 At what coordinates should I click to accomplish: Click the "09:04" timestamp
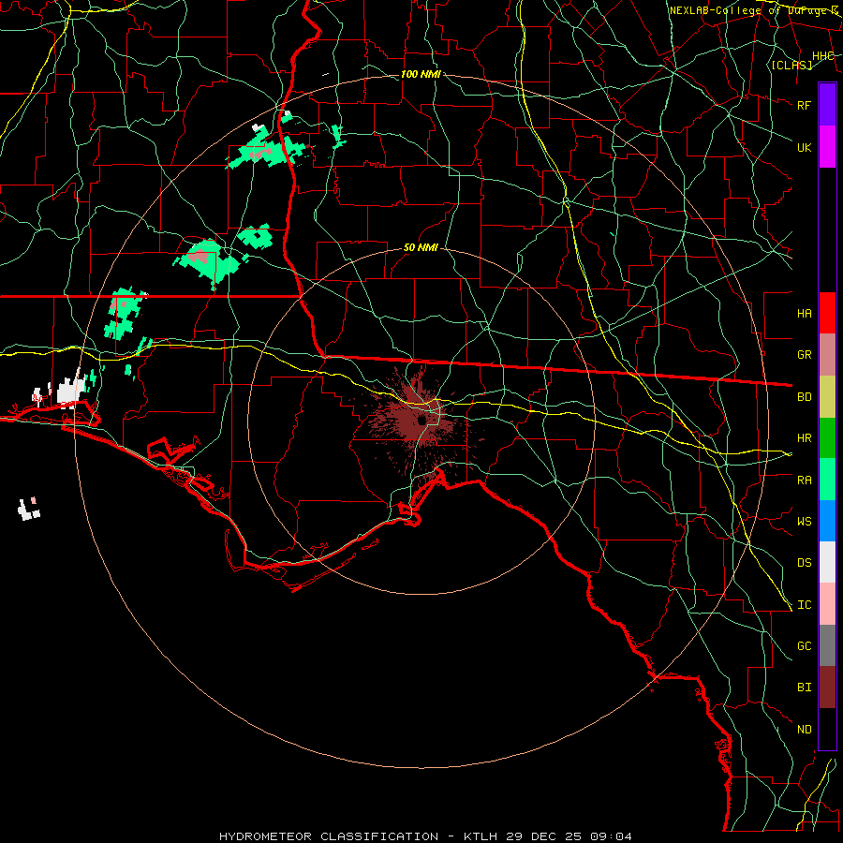pyautogui.click(x=611, y=836)
